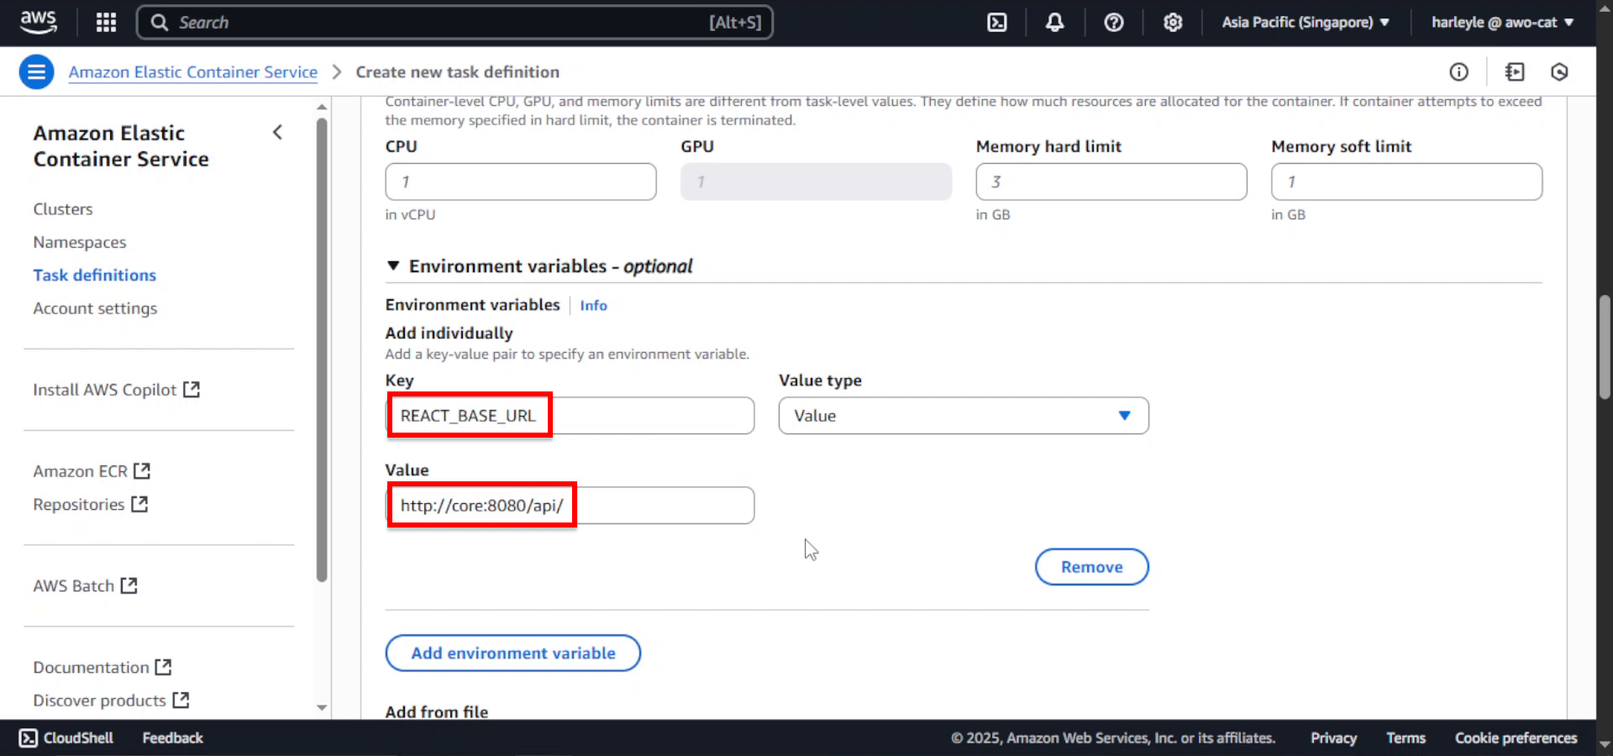The width and height of the screenshot is (1613, 756).
Task: Click the sidebar scroll down arrow
Action: 322,708
